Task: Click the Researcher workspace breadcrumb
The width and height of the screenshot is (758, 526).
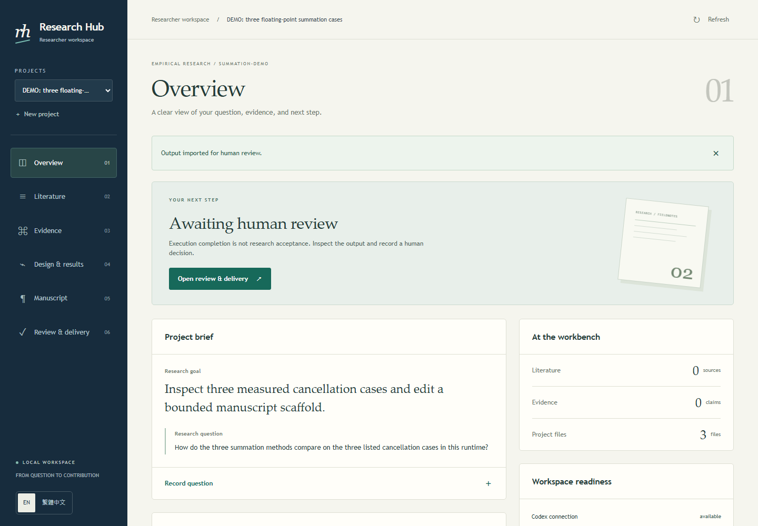Action: click(x=180, y=20)
